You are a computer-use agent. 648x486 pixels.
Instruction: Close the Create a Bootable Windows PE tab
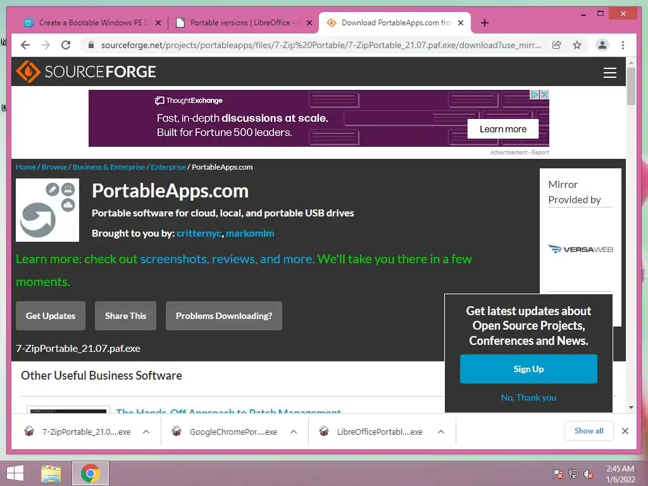pyautogui.click(x=158, y=23)
